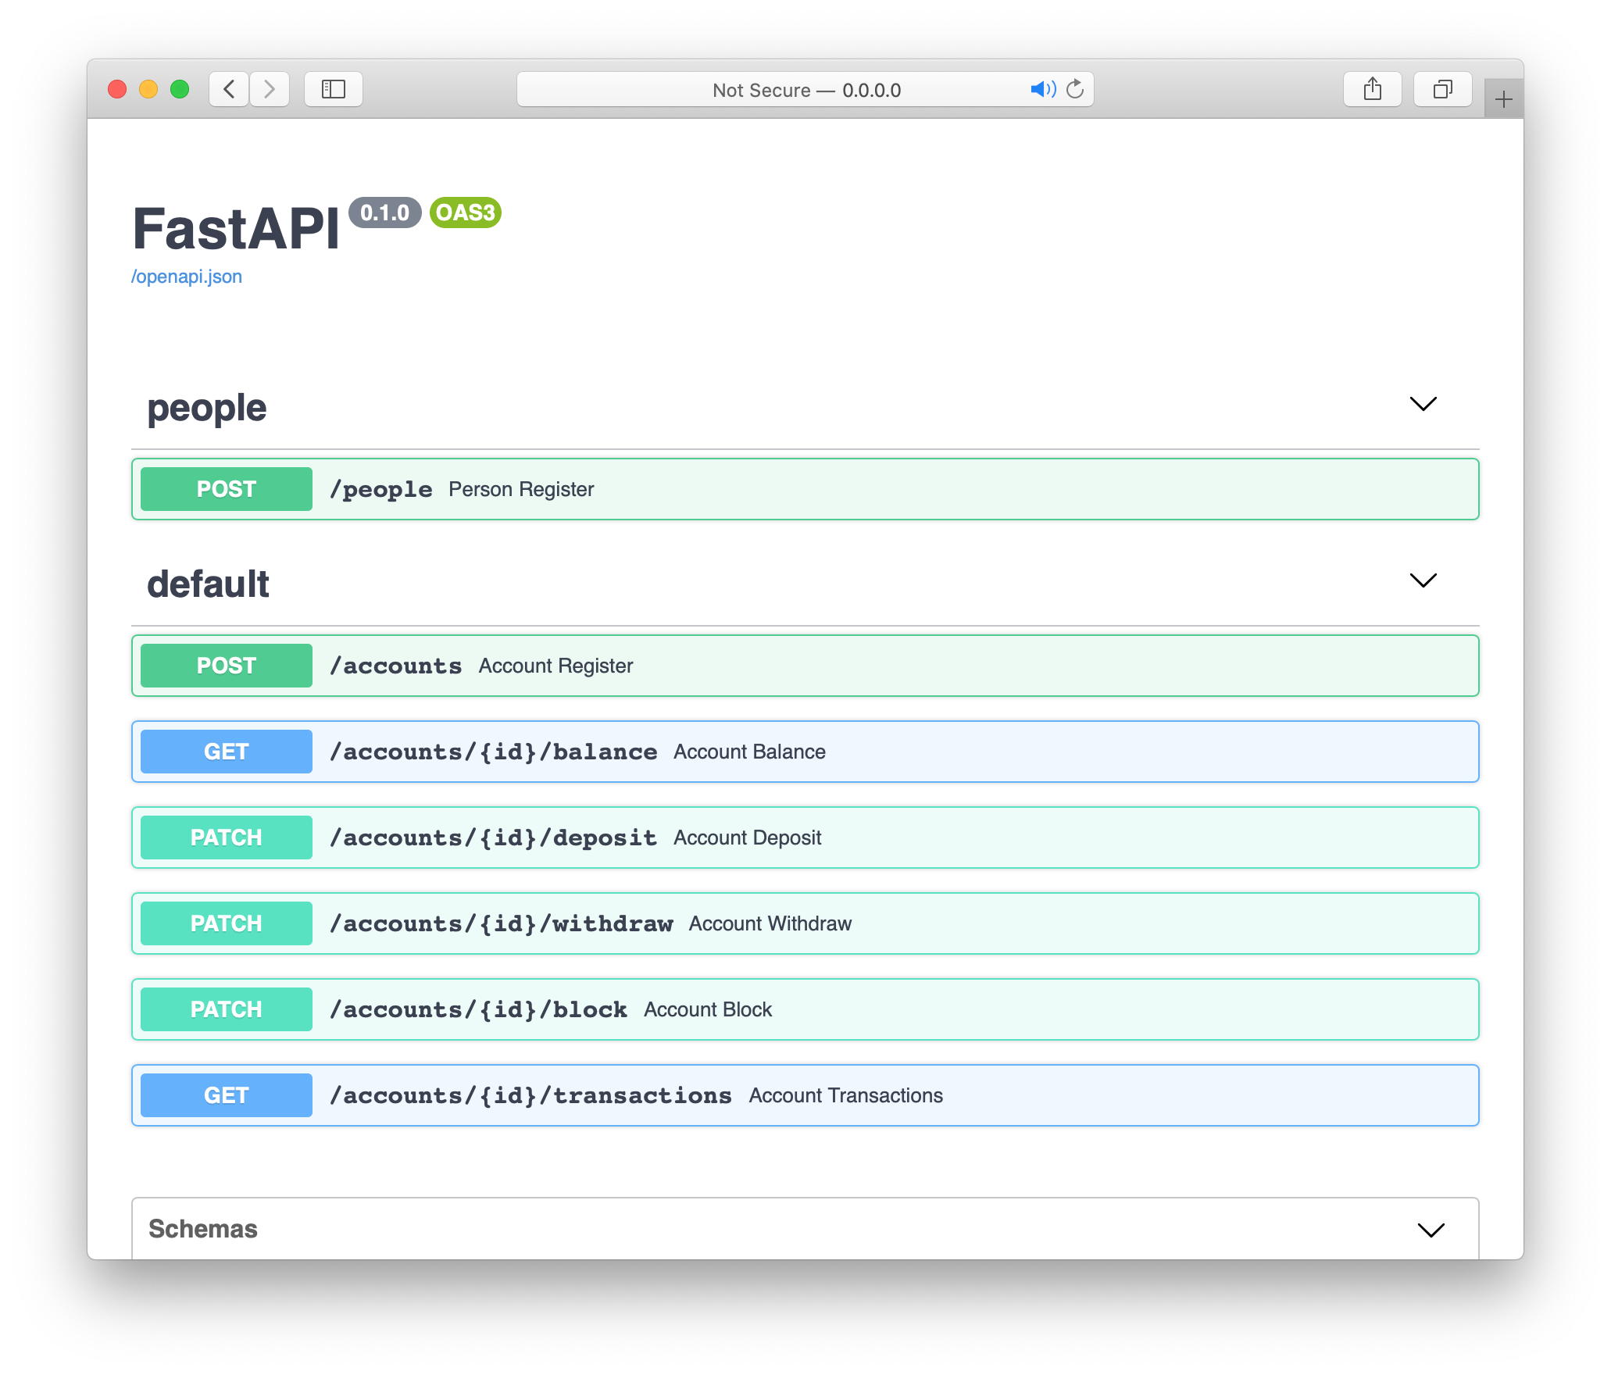Enter full screen with the green button
The image size is (1611, 1375).
(180, 89)
